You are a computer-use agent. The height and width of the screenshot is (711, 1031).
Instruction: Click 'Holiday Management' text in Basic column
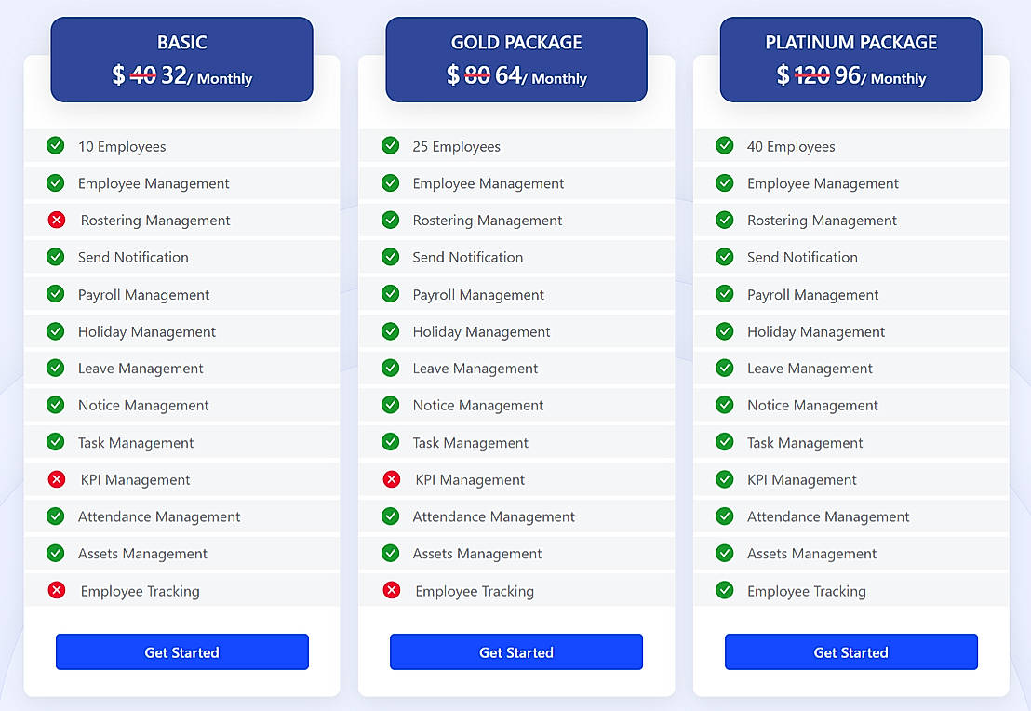[147, 332]
